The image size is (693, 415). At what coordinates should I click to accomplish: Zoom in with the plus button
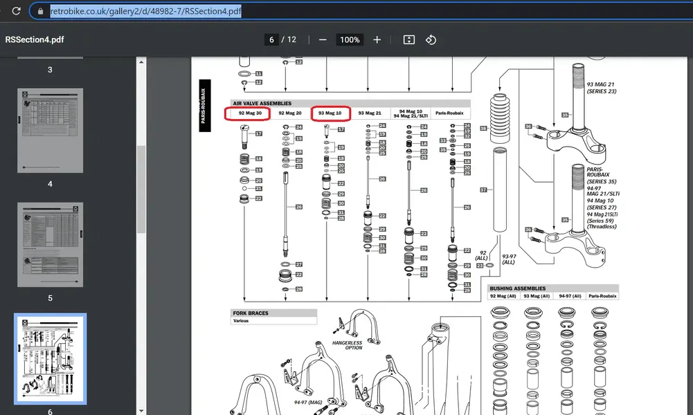click(x=377, y=40)
